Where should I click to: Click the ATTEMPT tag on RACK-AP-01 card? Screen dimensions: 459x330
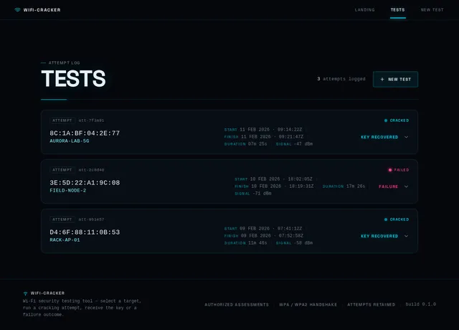coord(62,220)
